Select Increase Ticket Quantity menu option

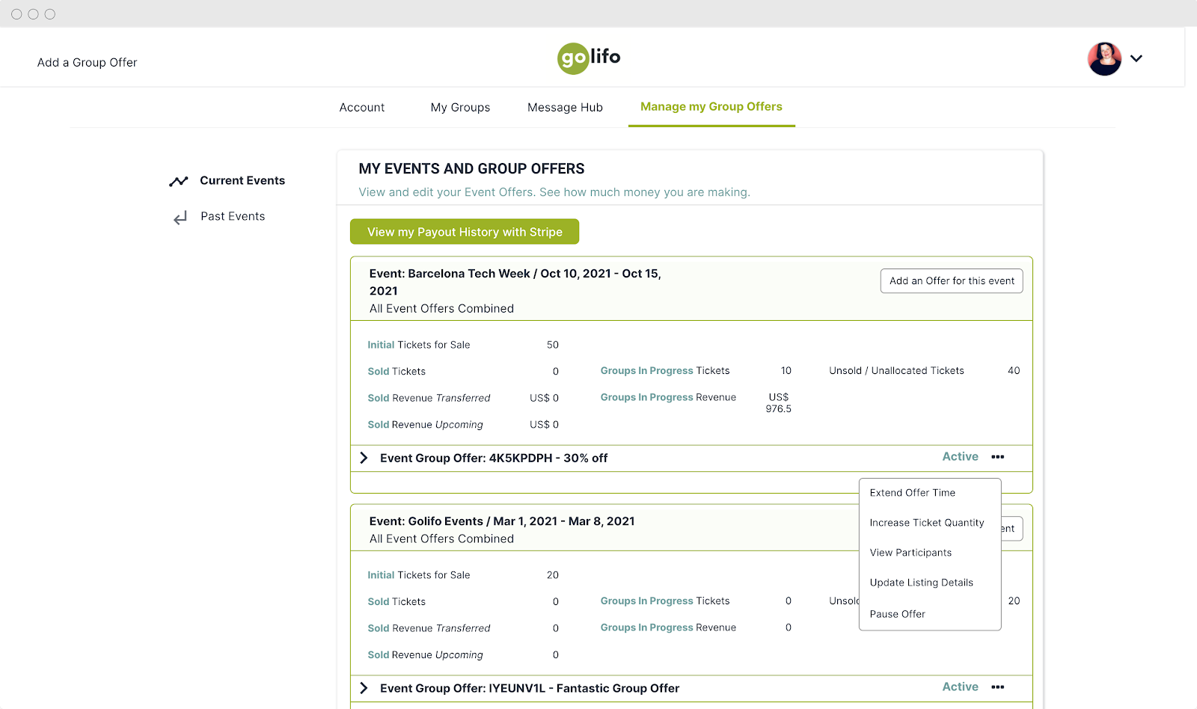click(927, 523)
